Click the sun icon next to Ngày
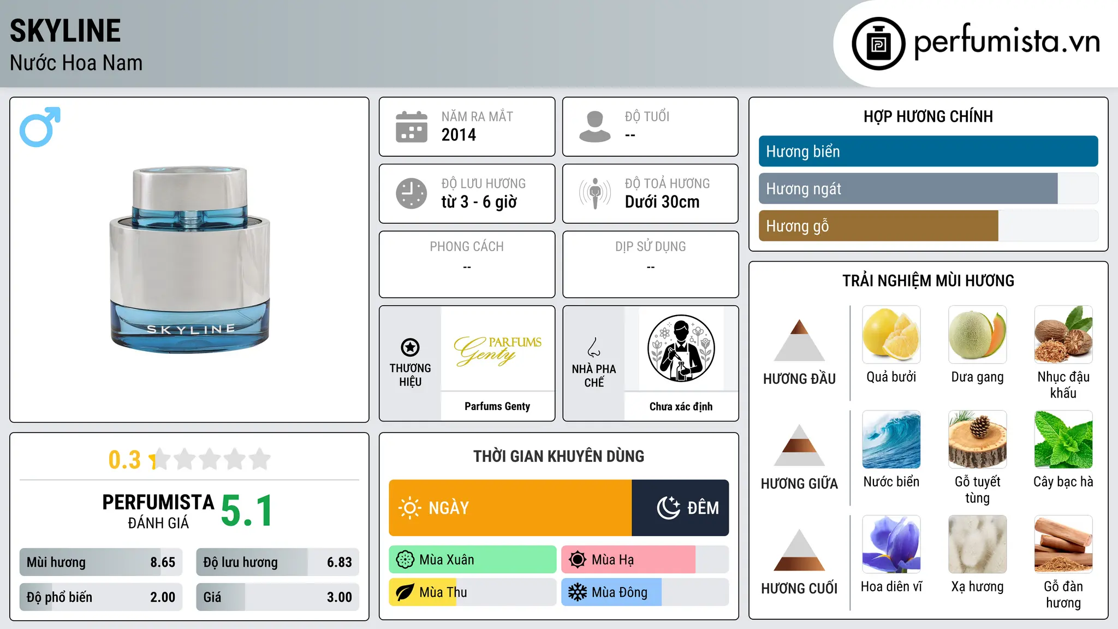Viewport: 1118px width, 629px height. click(x=409, y=508)
